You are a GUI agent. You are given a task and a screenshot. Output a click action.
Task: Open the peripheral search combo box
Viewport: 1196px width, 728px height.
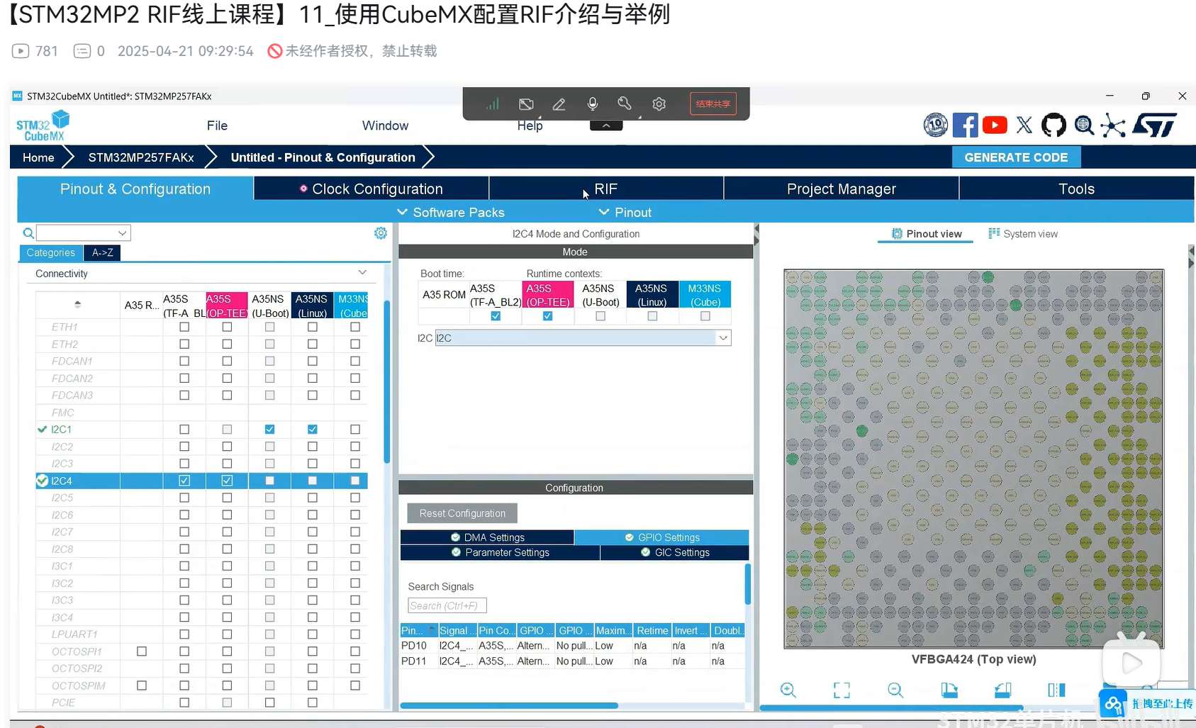84,233
